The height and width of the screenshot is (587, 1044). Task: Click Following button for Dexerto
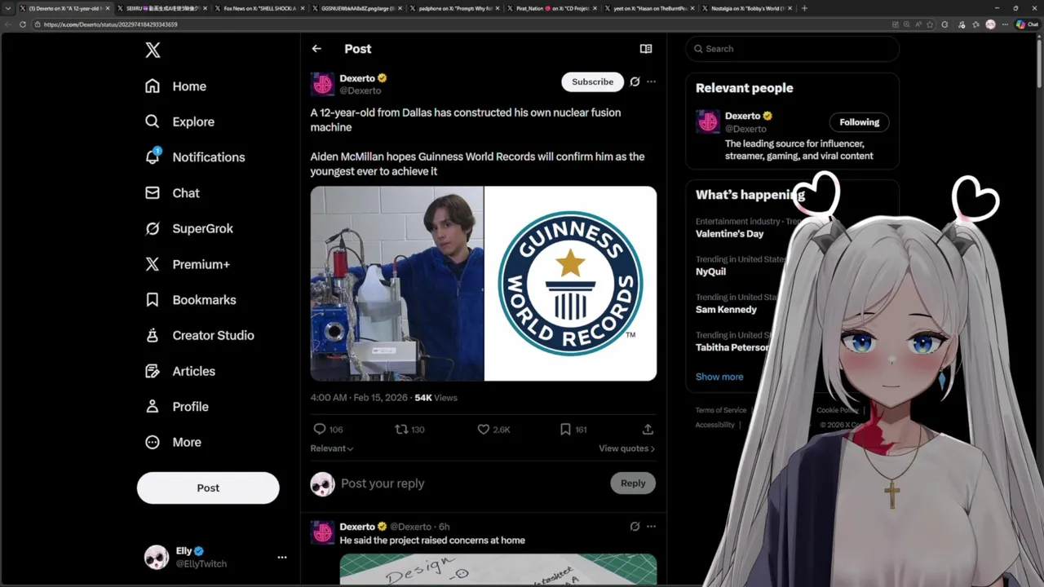click(860, 122)
